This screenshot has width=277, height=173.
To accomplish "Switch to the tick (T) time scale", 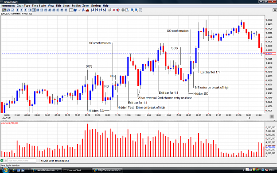I will pos(17,10).
